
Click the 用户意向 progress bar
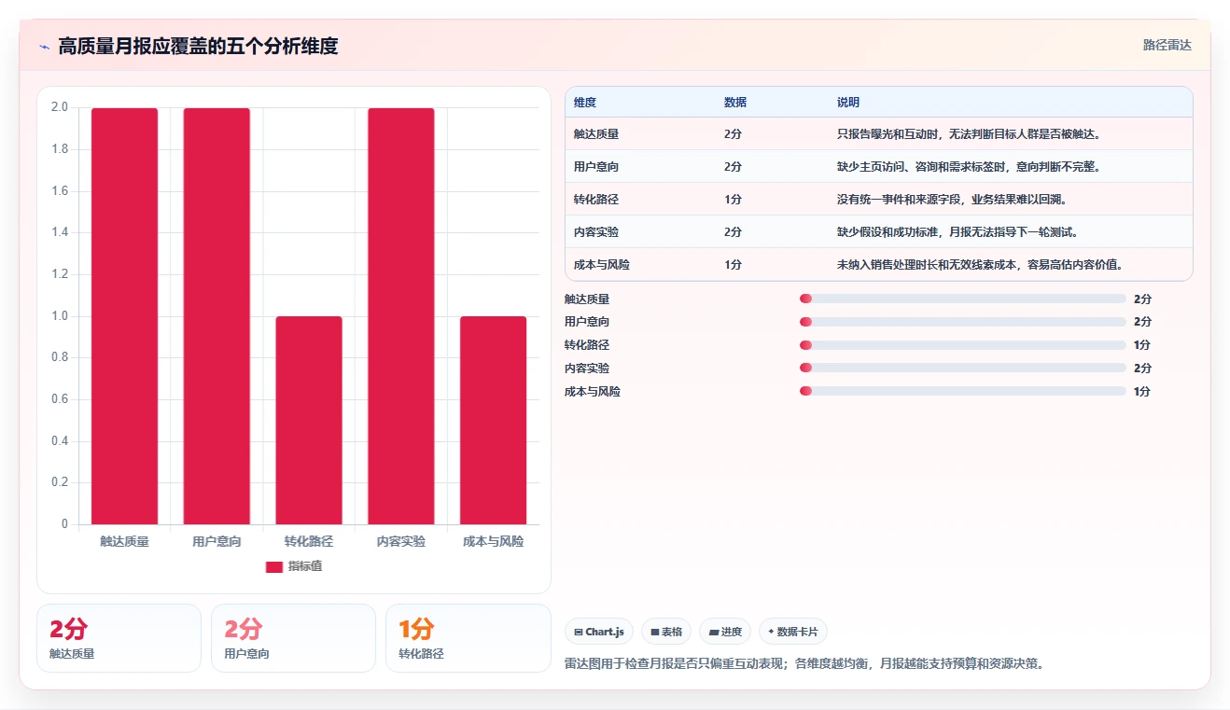pyautogui.click(x=963, y=322)
